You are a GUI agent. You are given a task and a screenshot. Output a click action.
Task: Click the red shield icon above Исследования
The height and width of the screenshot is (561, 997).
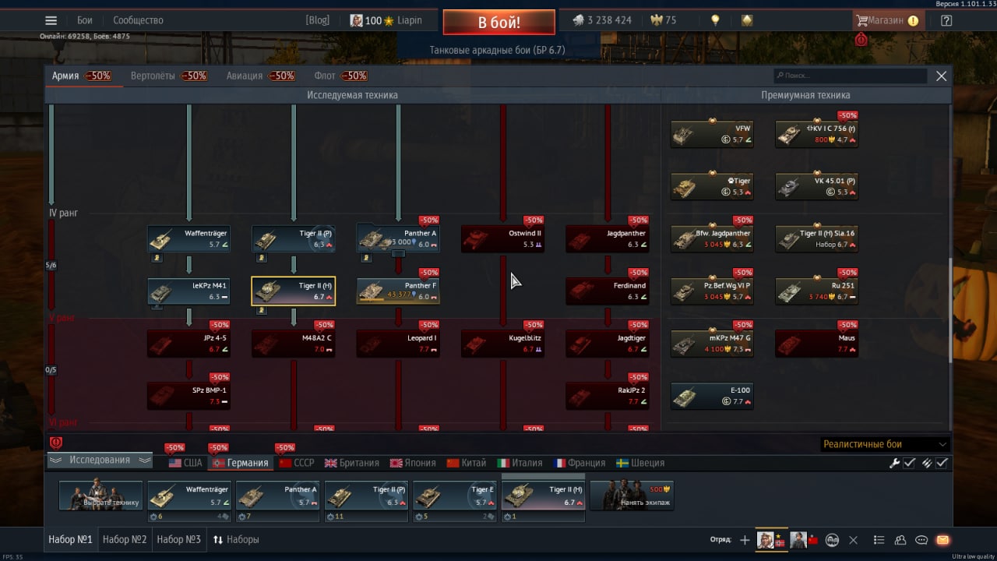[x=55, y=443]
